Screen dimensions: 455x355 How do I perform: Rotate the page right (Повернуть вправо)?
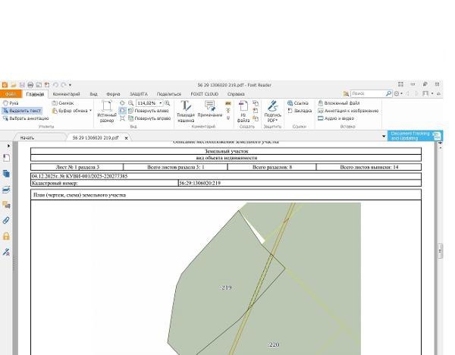click(149, 118)
